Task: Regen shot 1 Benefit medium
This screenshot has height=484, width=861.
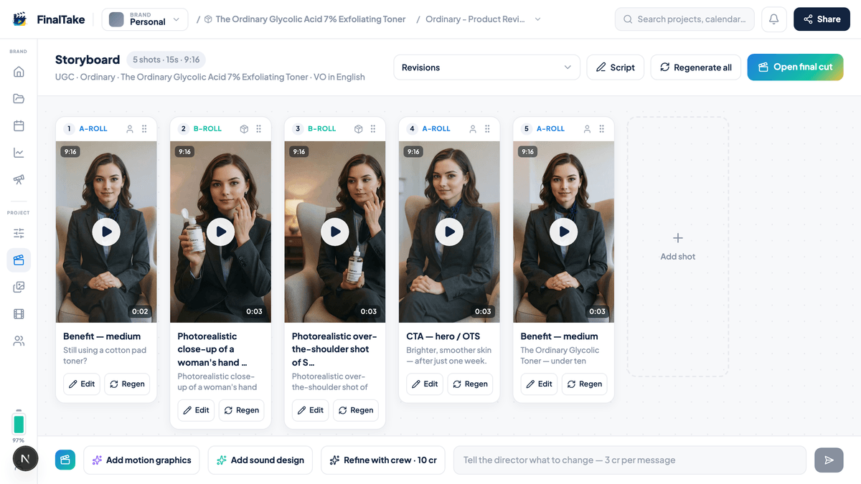Action: click(x=127, y=384)
